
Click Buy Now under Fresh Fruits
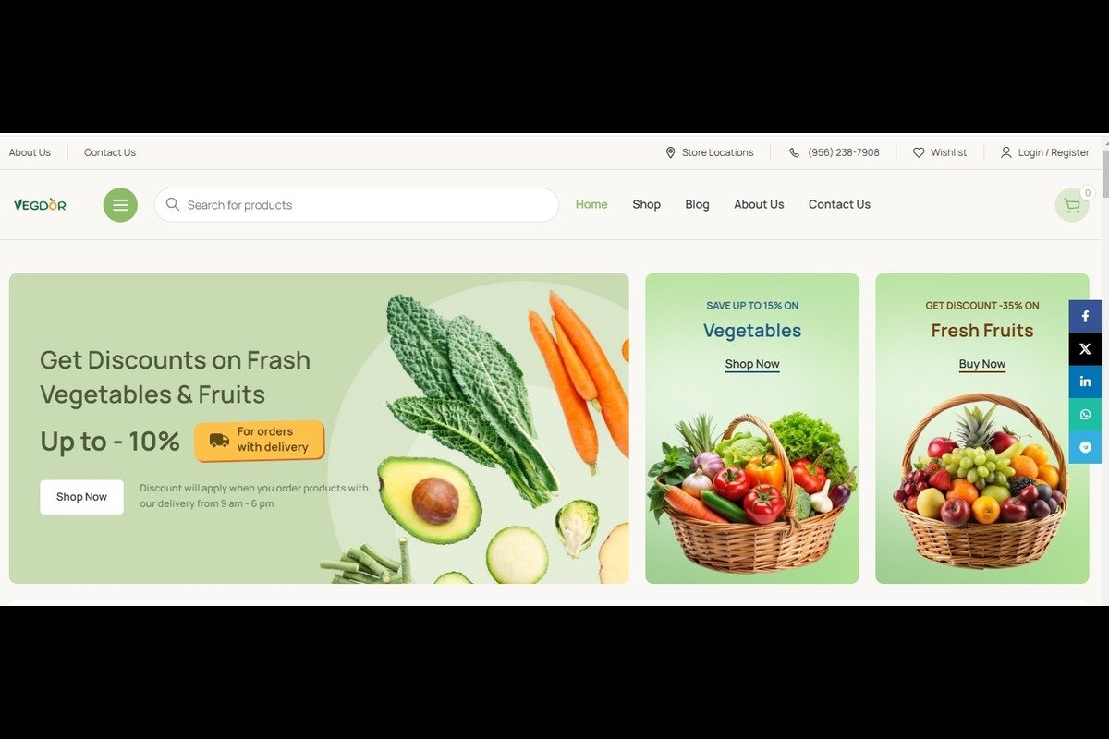click(x=982, y=364)
